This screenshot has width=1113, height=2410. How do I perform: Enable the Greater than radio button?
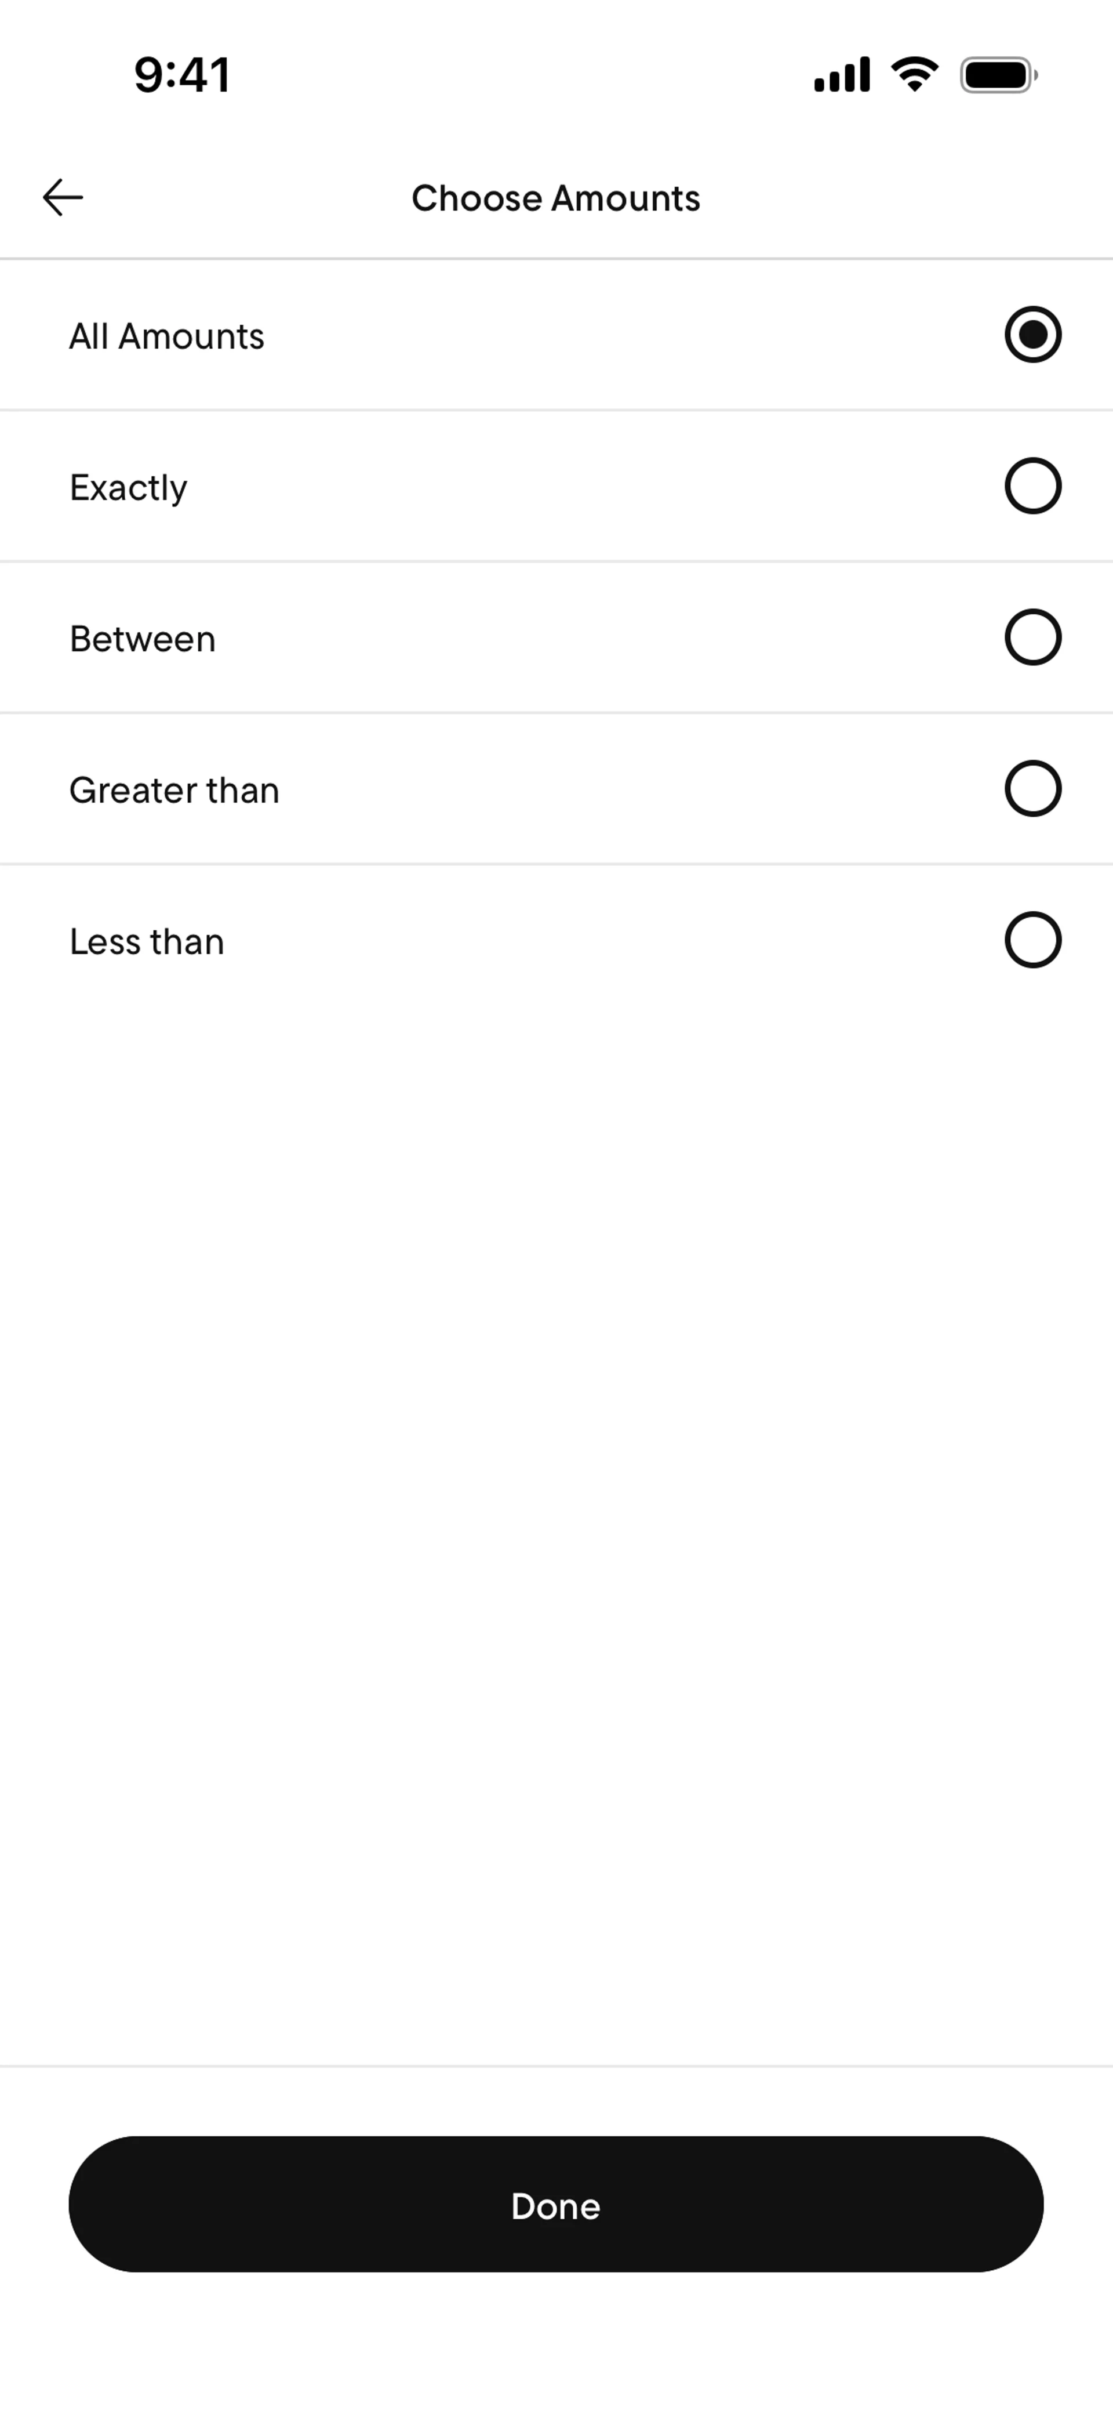(x=1032, y=789)
